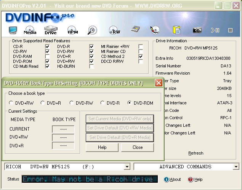Open the RICOH drive selection dropdown
Screen dimensions: 242x190
click(127, 167)
